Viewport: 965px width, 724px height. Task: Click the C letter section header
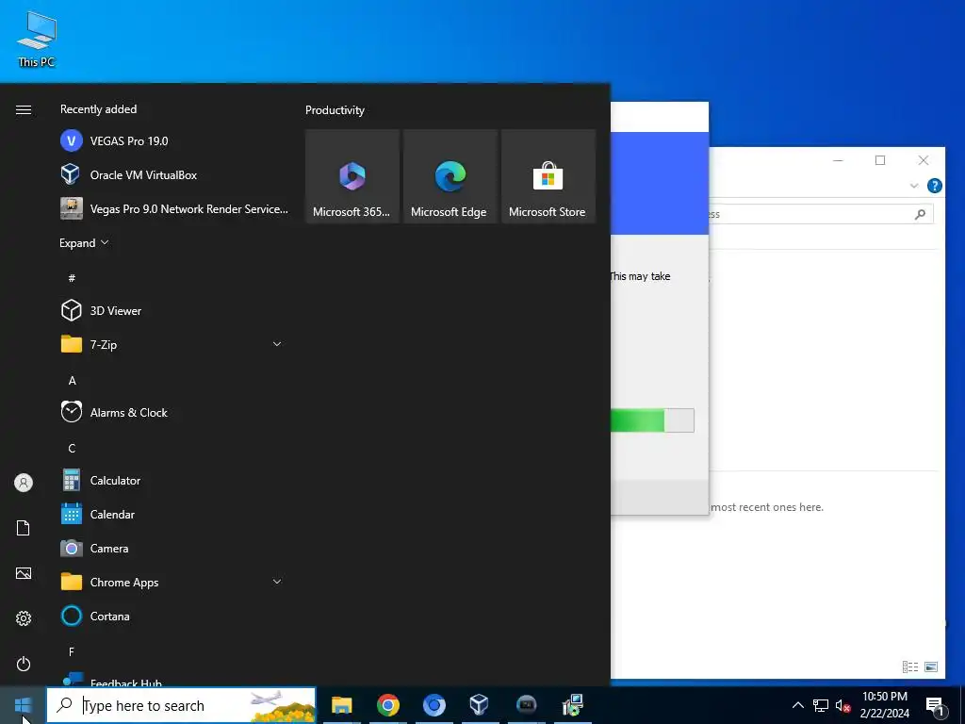(72, 448)
